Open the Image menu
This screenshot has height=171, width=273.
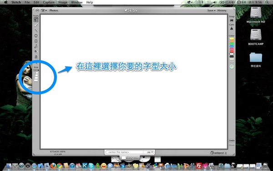(63, 2)
